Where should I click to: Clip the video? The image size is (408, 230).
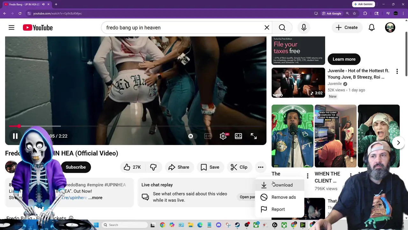239,167
